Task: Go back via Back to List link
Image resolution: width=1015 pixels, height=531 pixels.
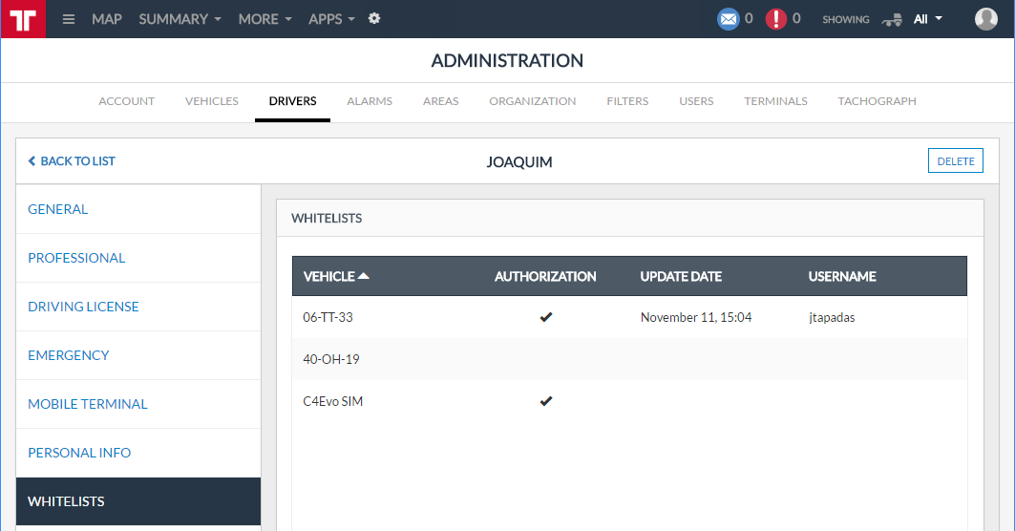Action: [x=72, y=161]
